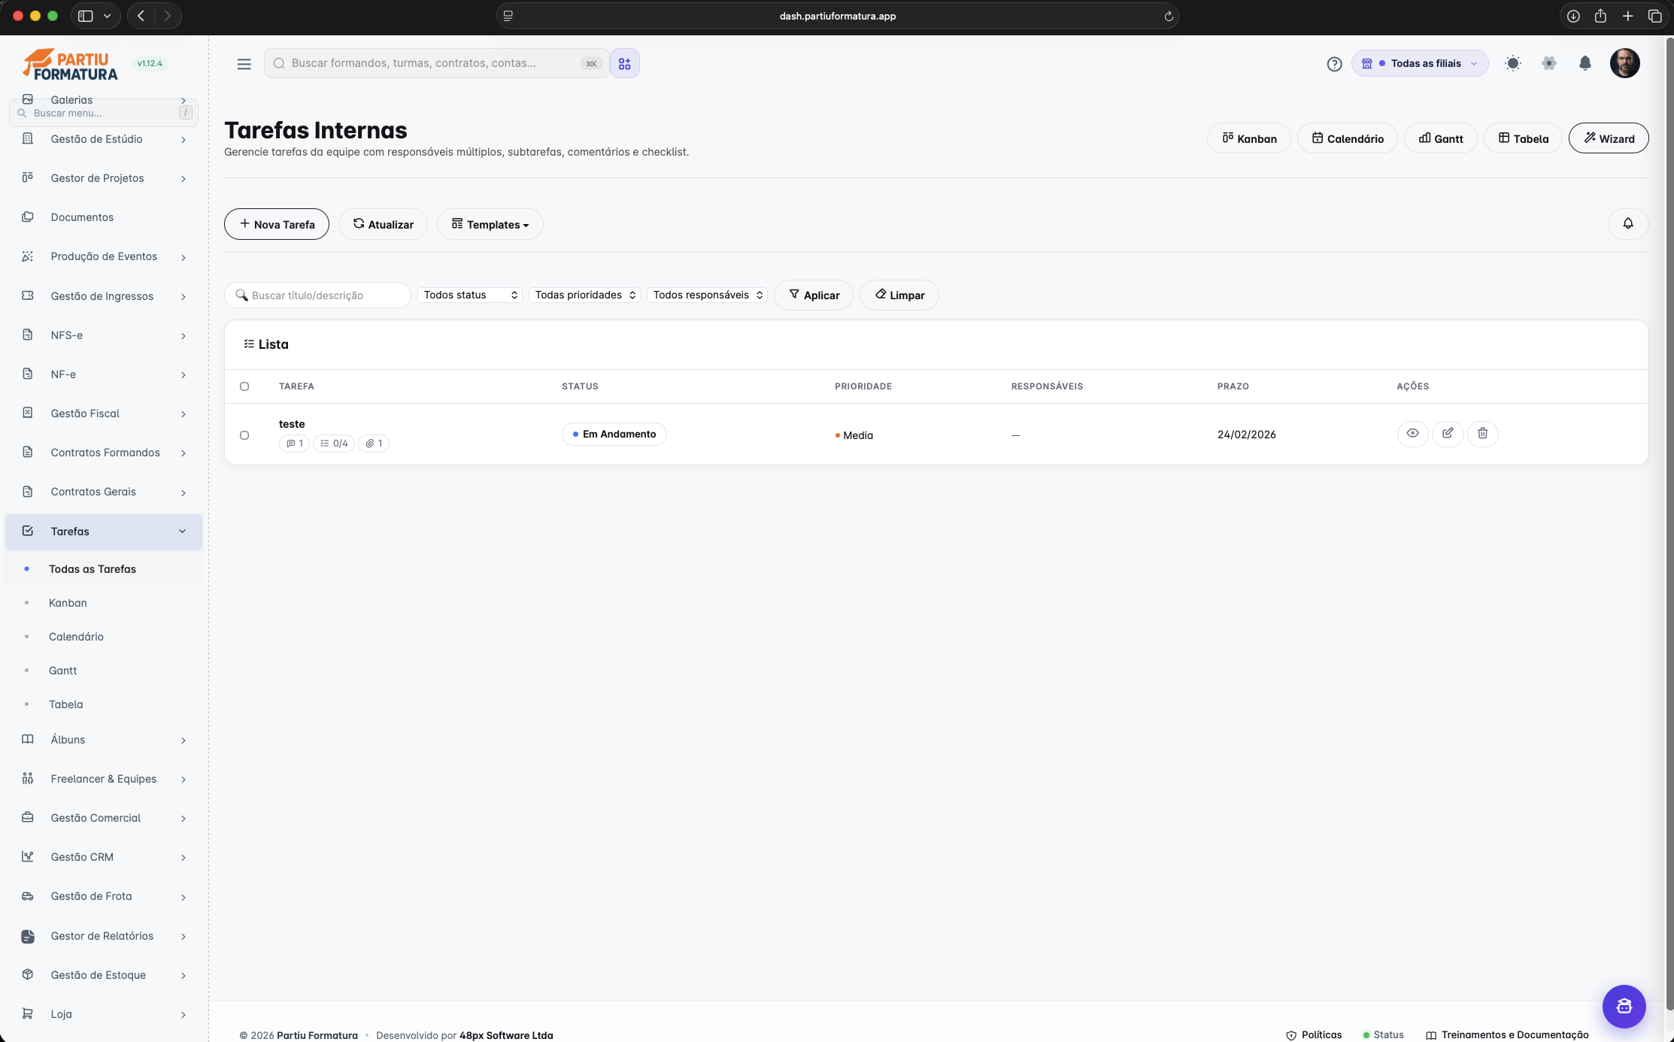This screenshot has height=1042, width=1674.
Task: Expand Gestão de Estúdio in sidebar
Action: [x=104, y=139]
